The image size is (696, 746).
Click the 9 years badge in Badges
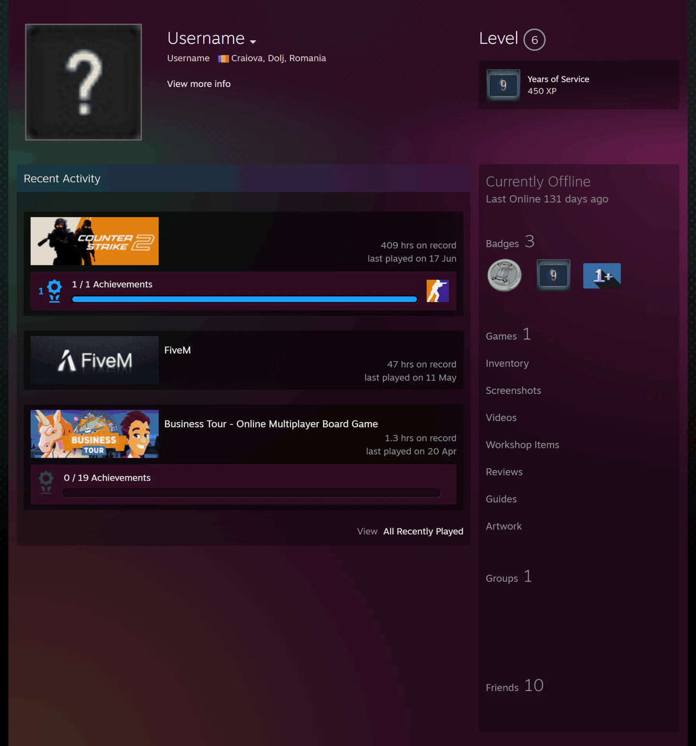pyautogui.click(x=553, y=275)
